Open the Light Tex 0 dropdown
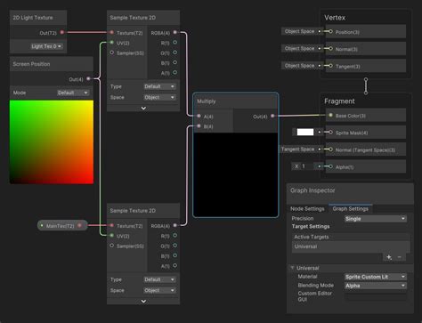 46,46
